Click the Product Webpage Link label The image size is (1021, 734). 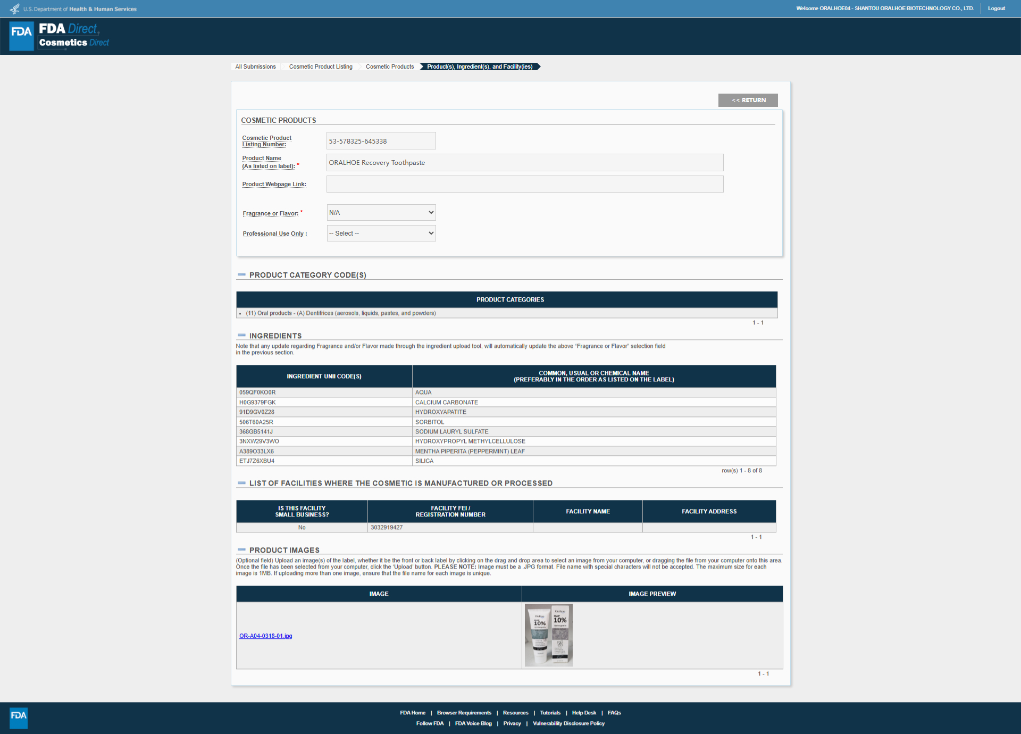click(274, 185)
